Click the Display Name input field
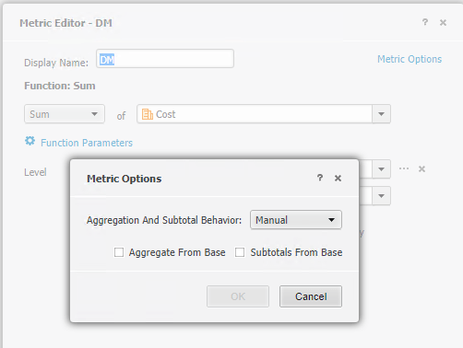Image resolution: width=463 pixels, height=348 pixels. point(165,59)
